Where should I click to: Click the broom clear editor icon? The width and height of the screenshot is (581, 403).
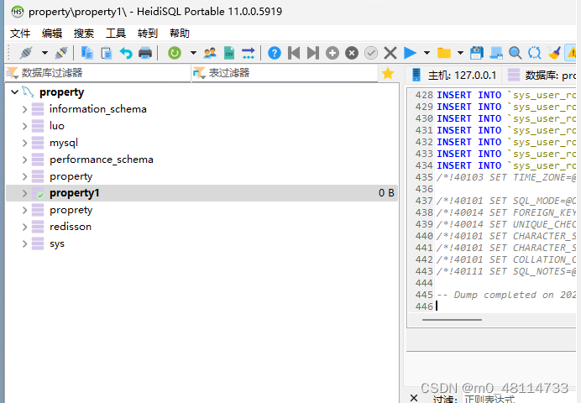[554, 53]
